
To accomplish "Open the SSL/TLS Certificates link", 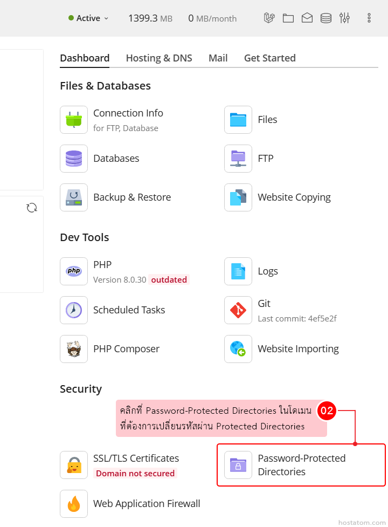I will coord(136,458).
